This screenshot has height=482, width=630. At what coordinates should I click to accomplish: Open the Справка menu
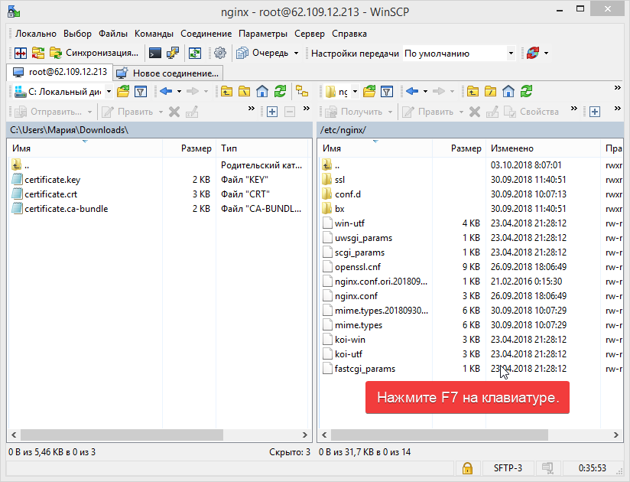coord(349,34)
